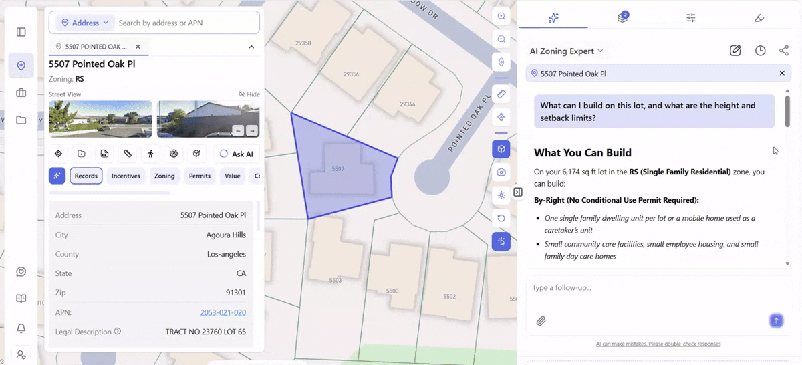
Task: Select the map ruler measurement tool
Action: pos(501,94)
